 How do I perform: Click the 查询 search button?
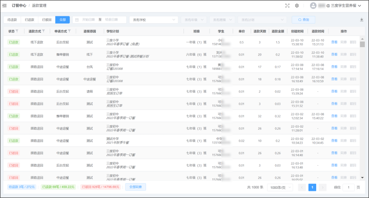(303, 20)
